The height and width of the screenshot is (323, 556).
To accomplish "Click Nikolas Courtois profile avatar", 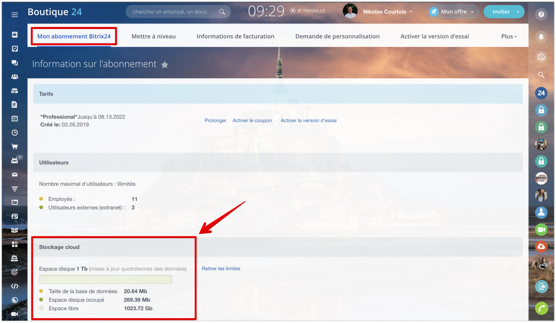I will tap(350, 11).
